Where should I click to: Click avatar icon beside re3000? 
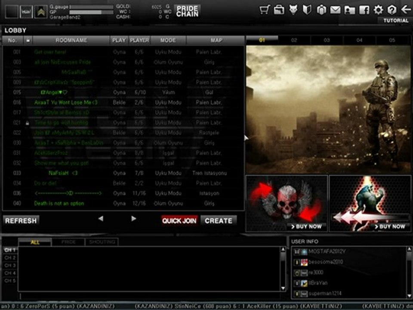point(304,273)
